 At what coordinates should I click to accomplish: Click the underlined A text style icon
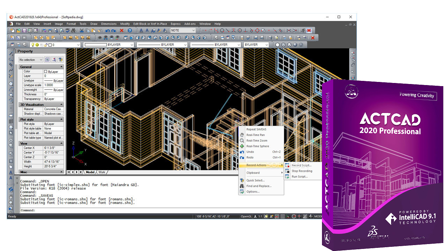pyautogui.click(x=141, y=30)
